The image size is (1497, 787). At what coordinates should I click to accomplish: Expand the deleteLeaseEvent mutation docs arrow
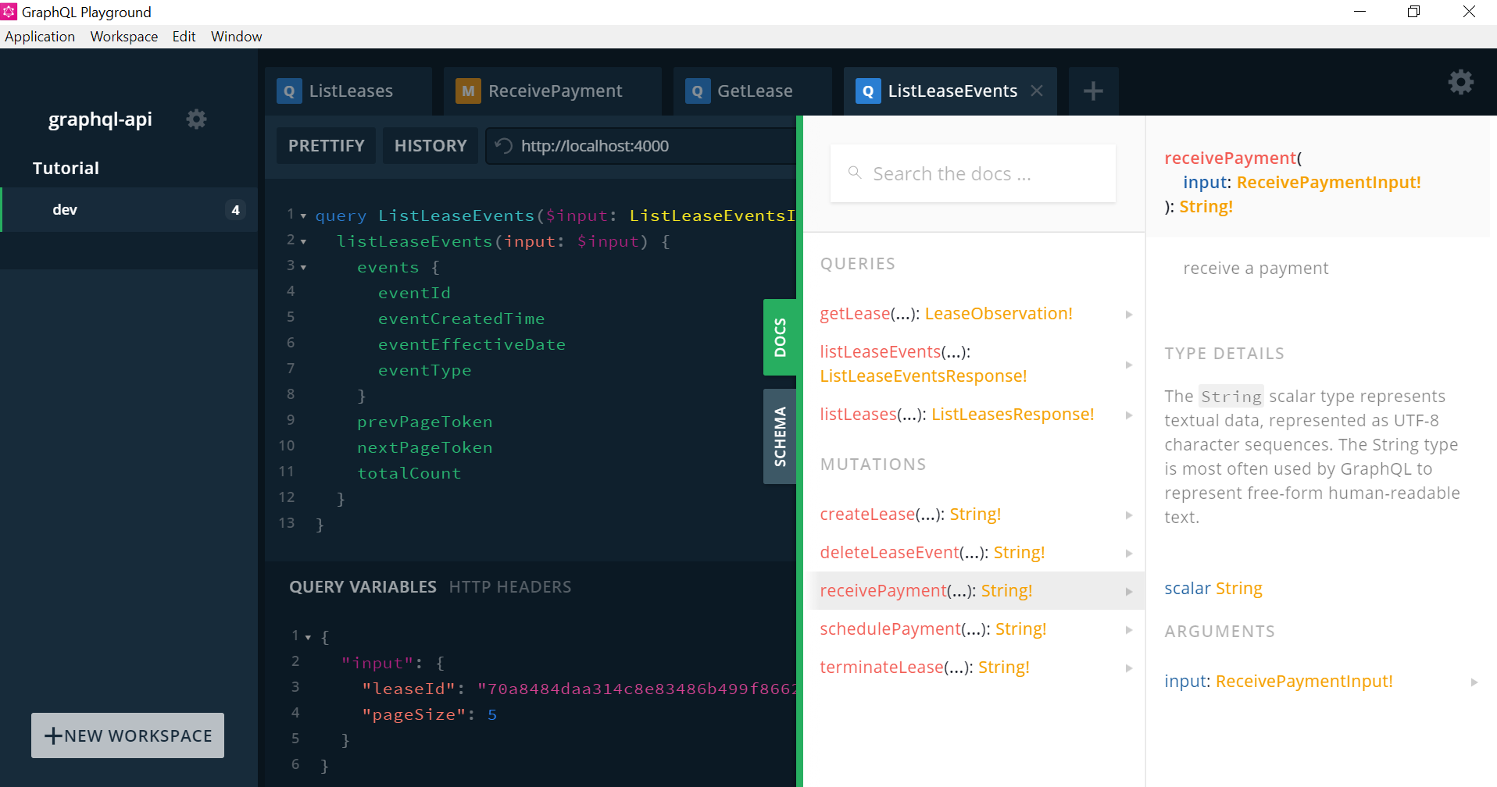coord(1129,553)
